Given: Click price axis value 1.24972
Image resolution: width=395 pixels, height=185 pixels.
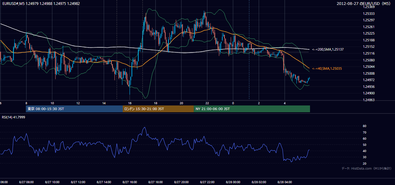Looking at the screenshot, I should (x=369, y=80).
